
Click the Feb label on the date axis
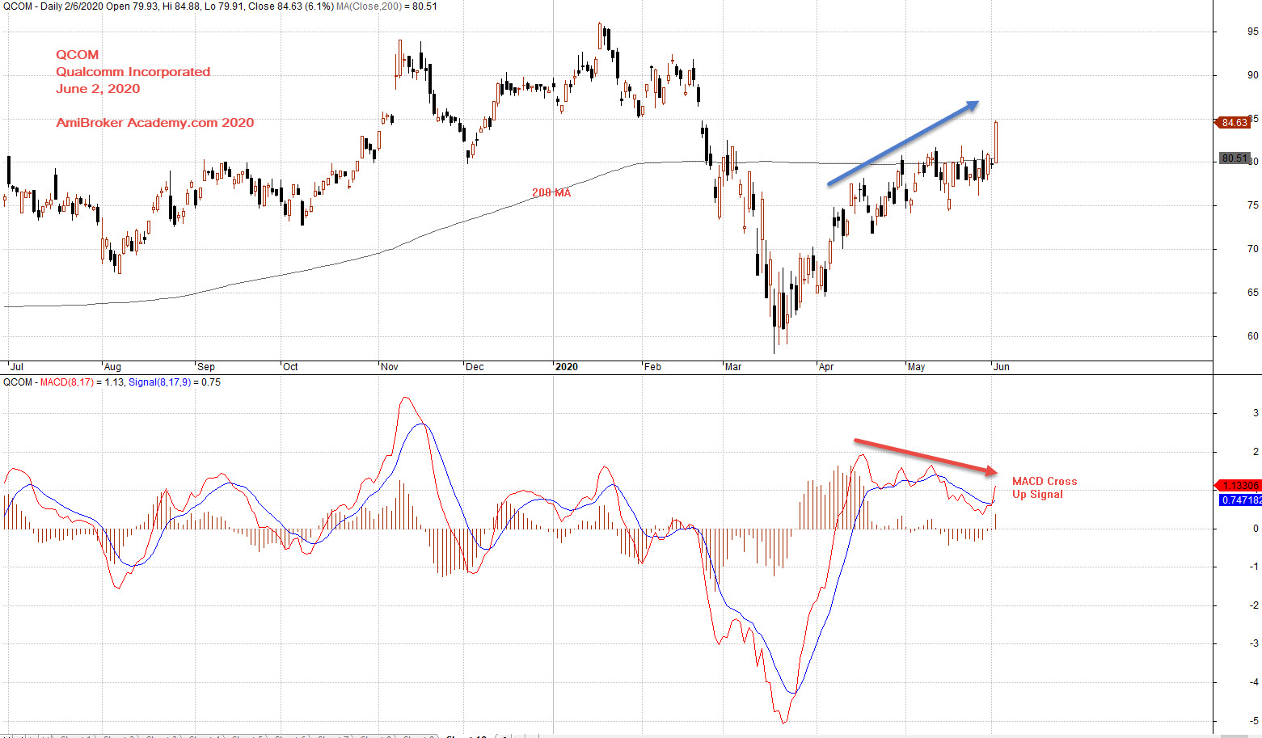click(x=652, y=367)
